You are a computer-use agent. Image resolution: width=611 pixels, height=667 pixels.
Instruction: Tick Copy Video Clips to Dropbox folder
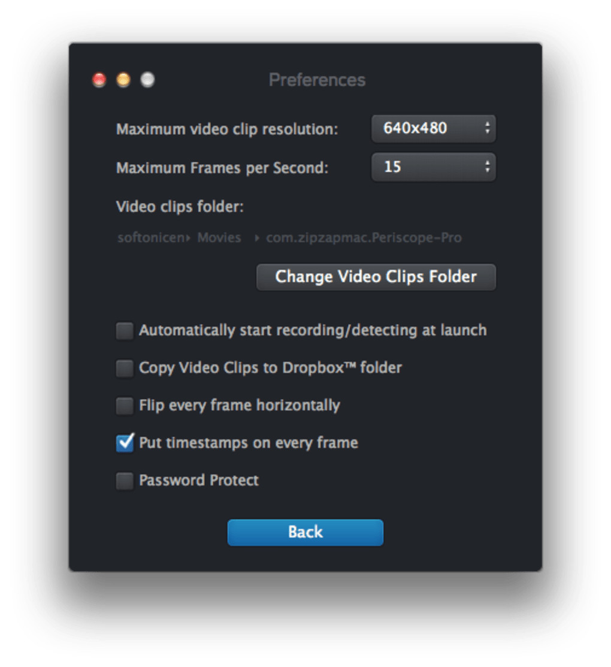tap(125, 369)
